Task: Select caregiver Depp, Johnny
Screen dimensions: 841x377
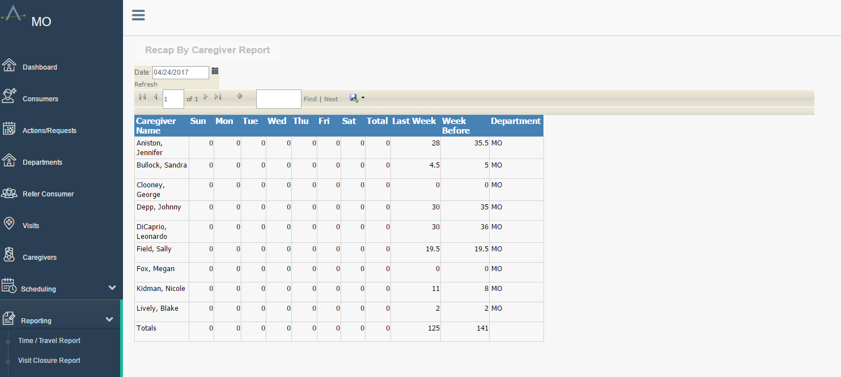Action: coord(159,207)
